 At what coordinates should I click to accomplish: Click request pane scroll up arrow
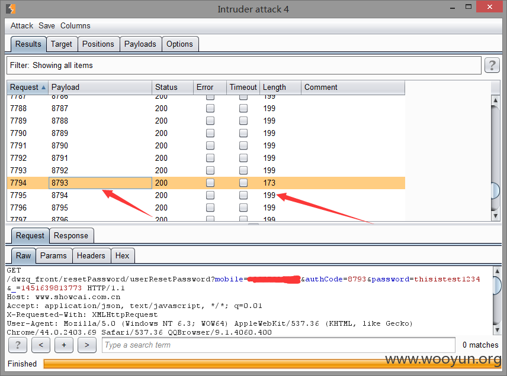pos(497,271)
